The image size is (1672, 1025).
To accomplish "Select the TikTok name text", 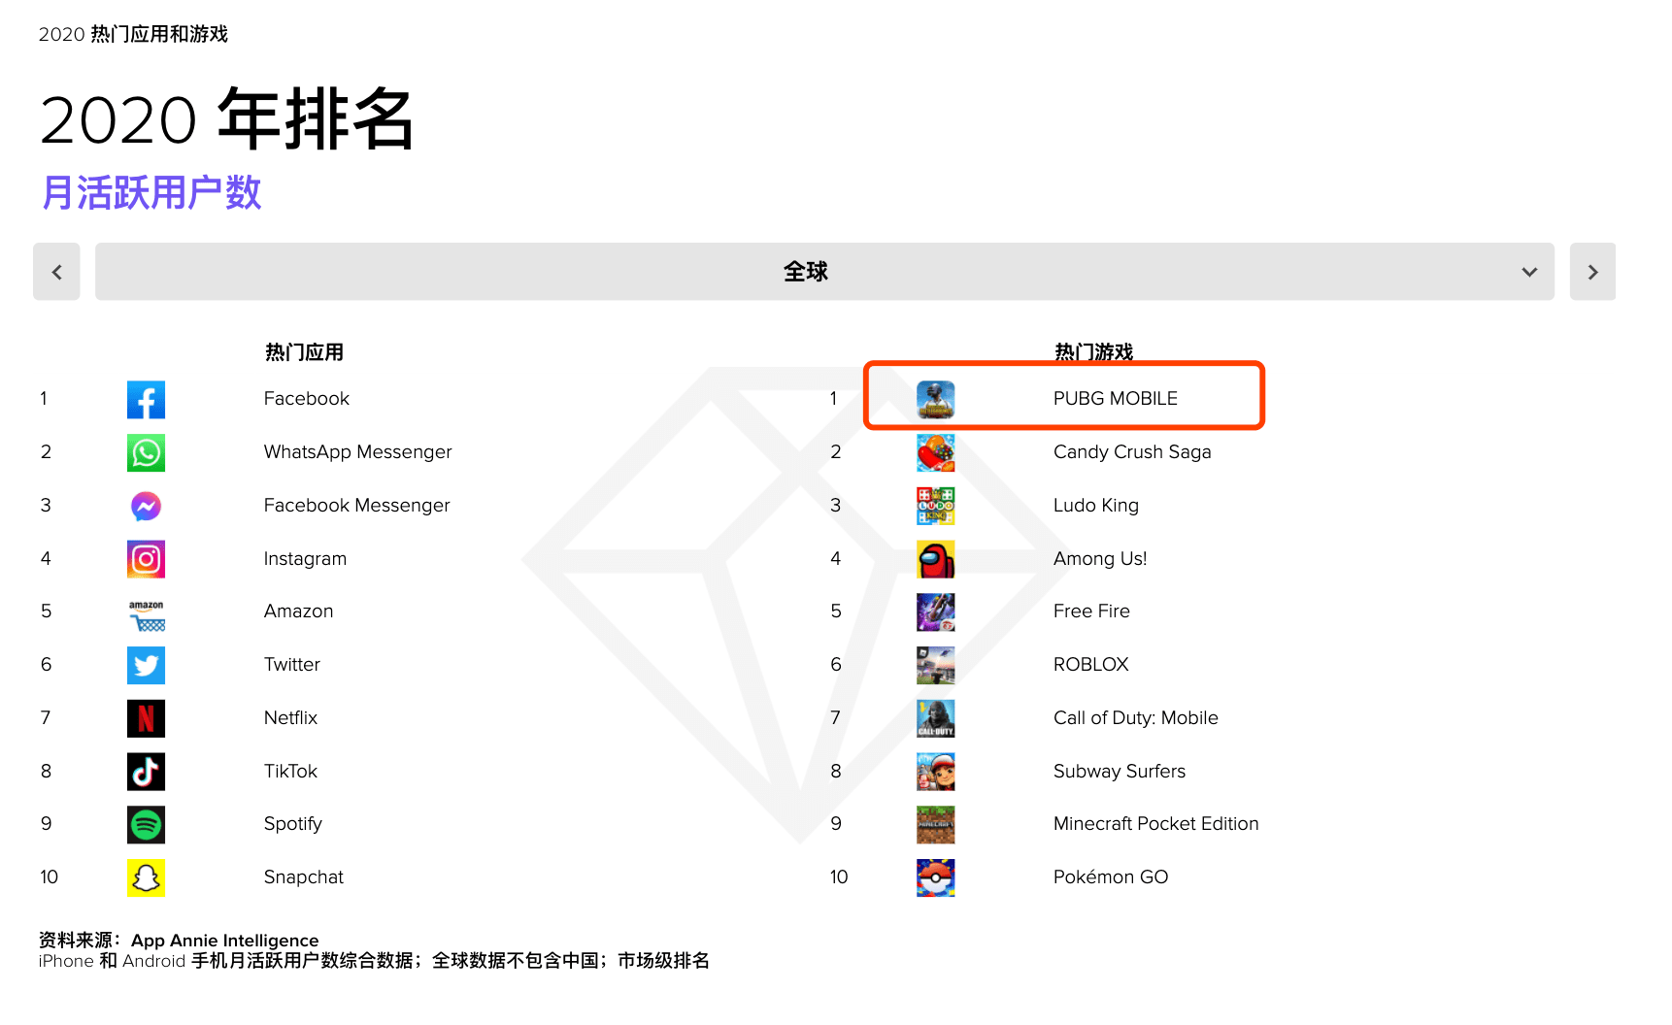I will pyautogui.click(x=290, y=772).
